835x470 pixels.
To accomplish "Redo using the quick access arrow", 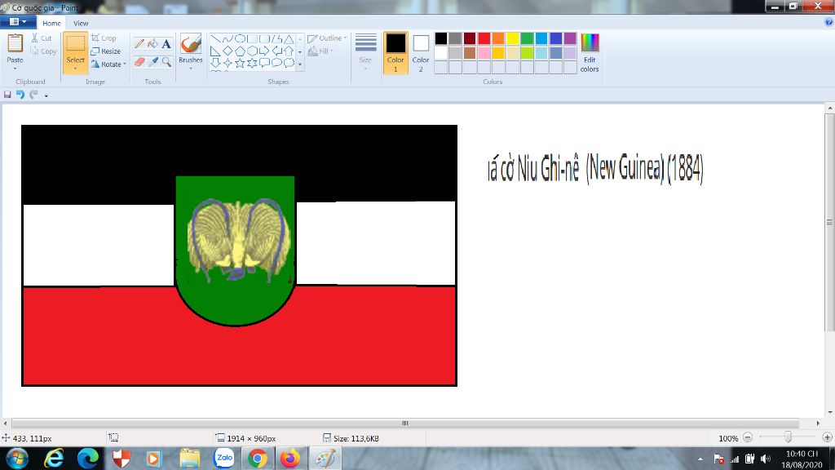I will (x=33, y=95).
